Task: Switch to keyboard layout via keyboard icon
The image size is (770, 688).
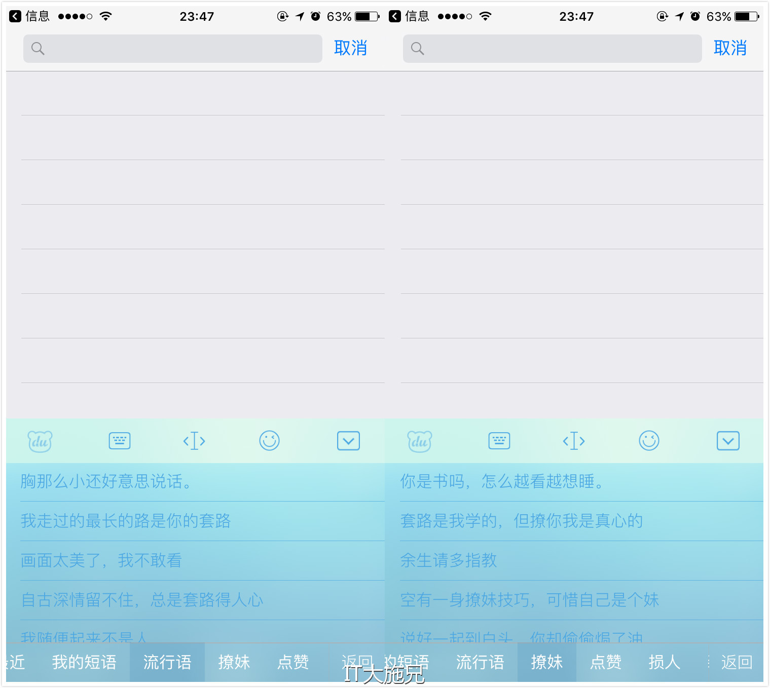Action: 119,441
